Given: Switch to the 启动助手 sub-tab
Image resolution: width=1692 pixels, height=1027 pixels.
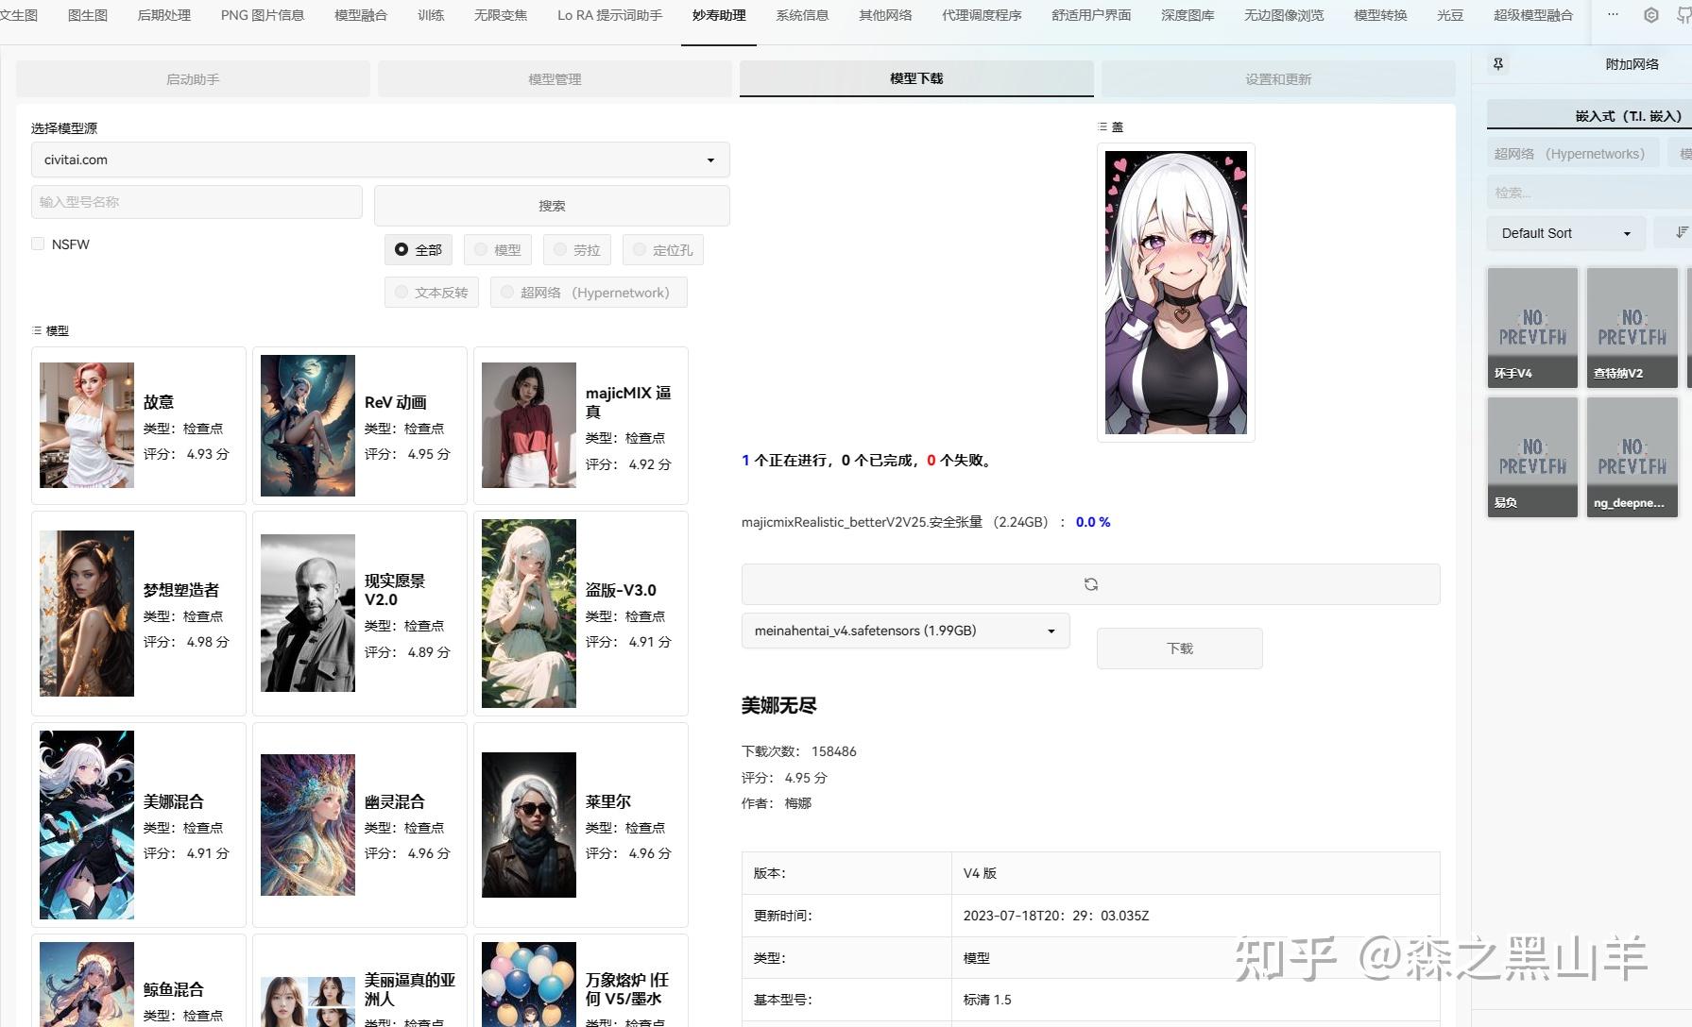Looking at the screenshot, I should [193, 79].
